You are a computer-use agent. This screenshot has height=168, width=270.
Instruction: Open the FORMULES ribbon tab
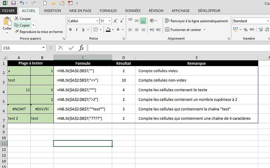click(108, 11)
